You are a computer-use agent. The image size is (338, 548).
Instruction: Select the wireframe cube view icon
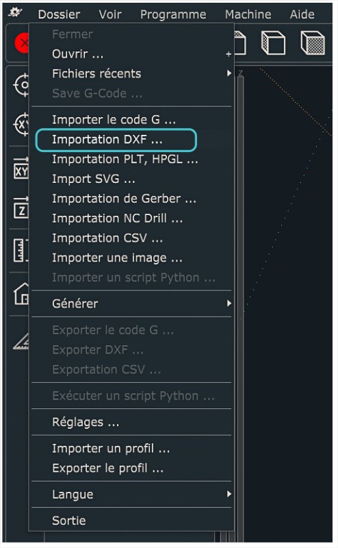(x=273, y=42)
